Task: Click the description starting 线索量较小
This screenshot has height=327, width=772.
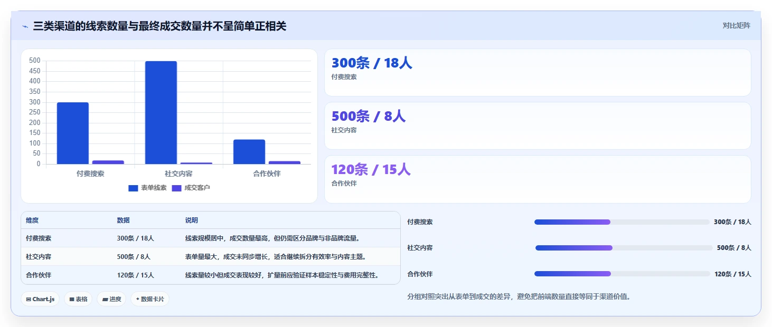Action: (282, 275)
